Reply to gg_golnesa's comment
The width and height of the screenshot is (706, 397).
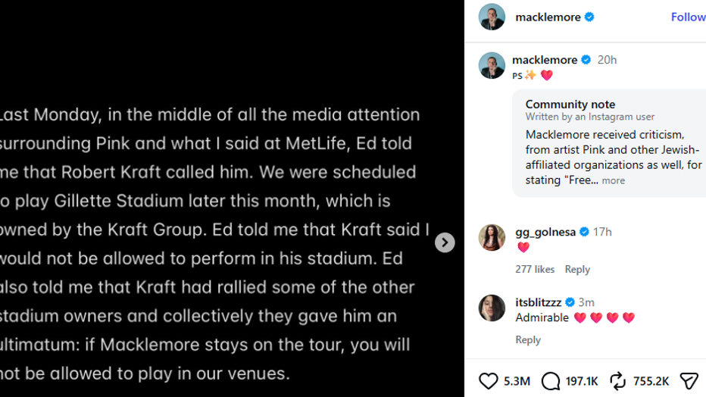(577, 269)
